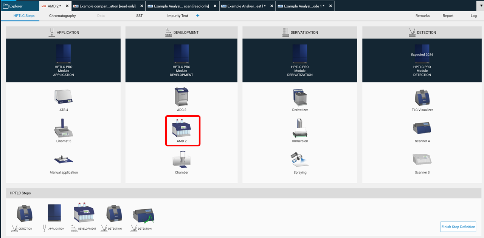Select the Scanner 3 instrument
Image resolution: width=484 pixels, height=238 pixels.
click(422, 161)
